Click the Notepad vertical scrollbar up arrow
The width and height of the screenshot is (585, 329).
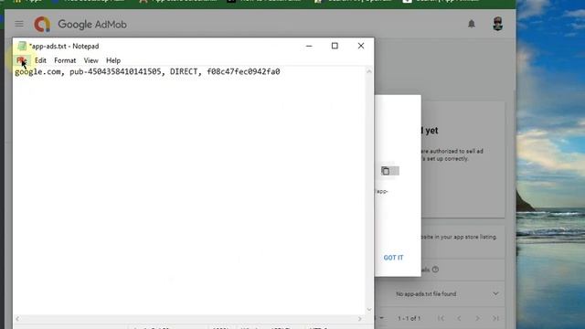pyautogui.click(x=369, y=71)
